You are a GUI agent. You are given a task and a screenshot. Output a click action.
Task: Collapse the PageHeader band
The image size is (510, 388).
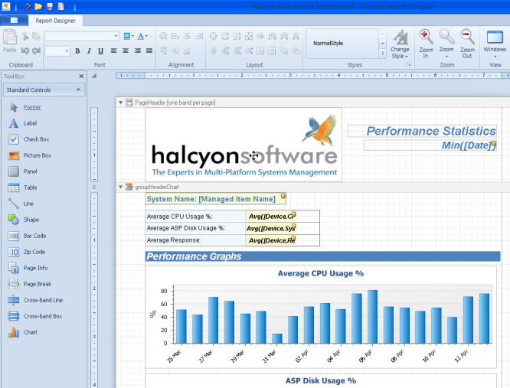[x=120, y=103]
